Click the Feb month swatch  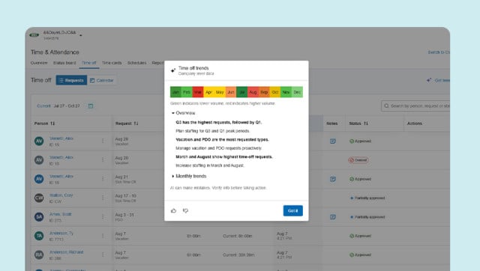[x=187, y=92]
